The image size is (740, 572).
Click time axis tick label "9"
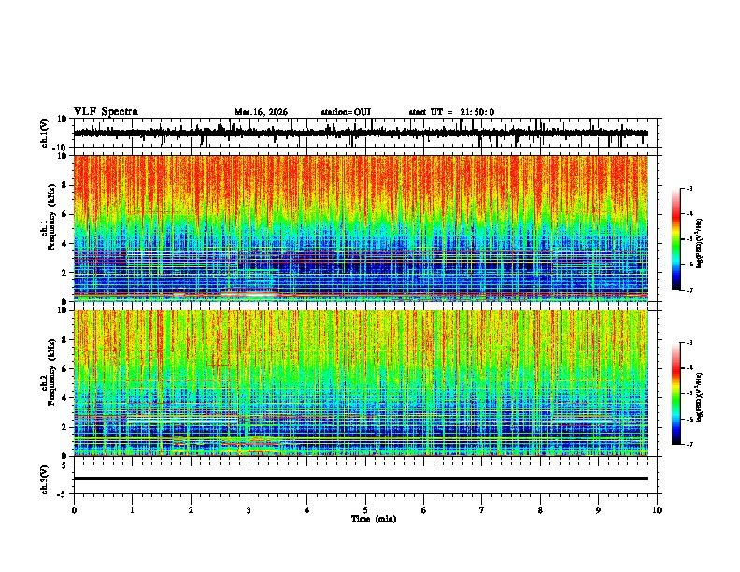[x=598, y=510]
